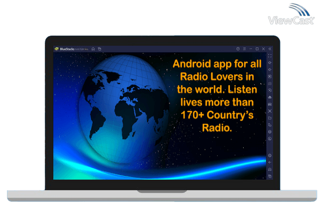Open the Install APK sidebar icon
The width and height of the screenshot is (321, 220).
[270, 97]
